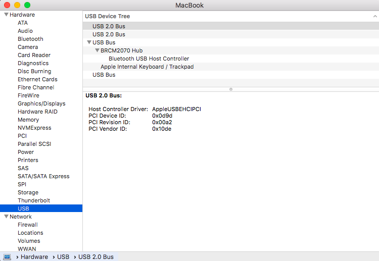Viewport: 379px width, 261px height.
Task: Select the last USB Bus row
Action: [x=231, y=75]
